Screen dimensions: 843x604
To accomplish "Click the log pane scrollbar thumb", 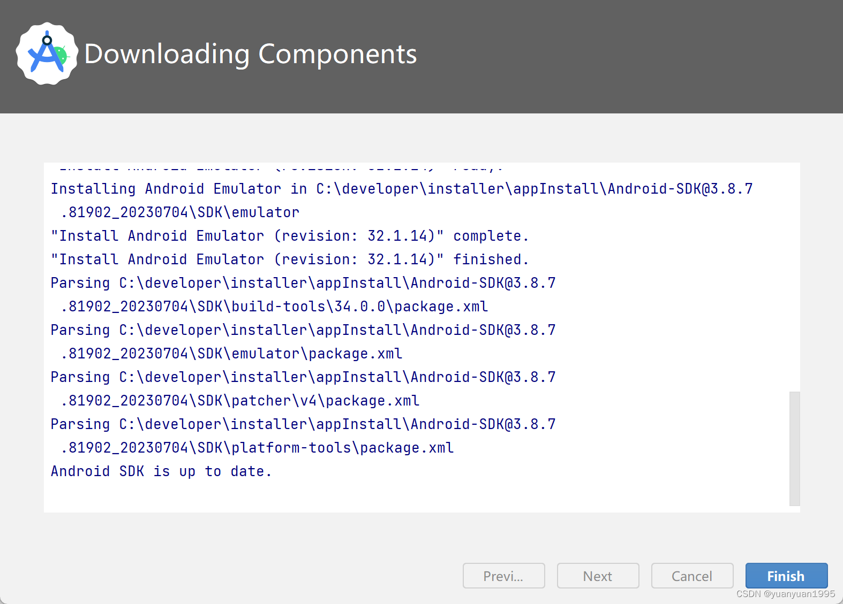I will (x=794, y=448).
